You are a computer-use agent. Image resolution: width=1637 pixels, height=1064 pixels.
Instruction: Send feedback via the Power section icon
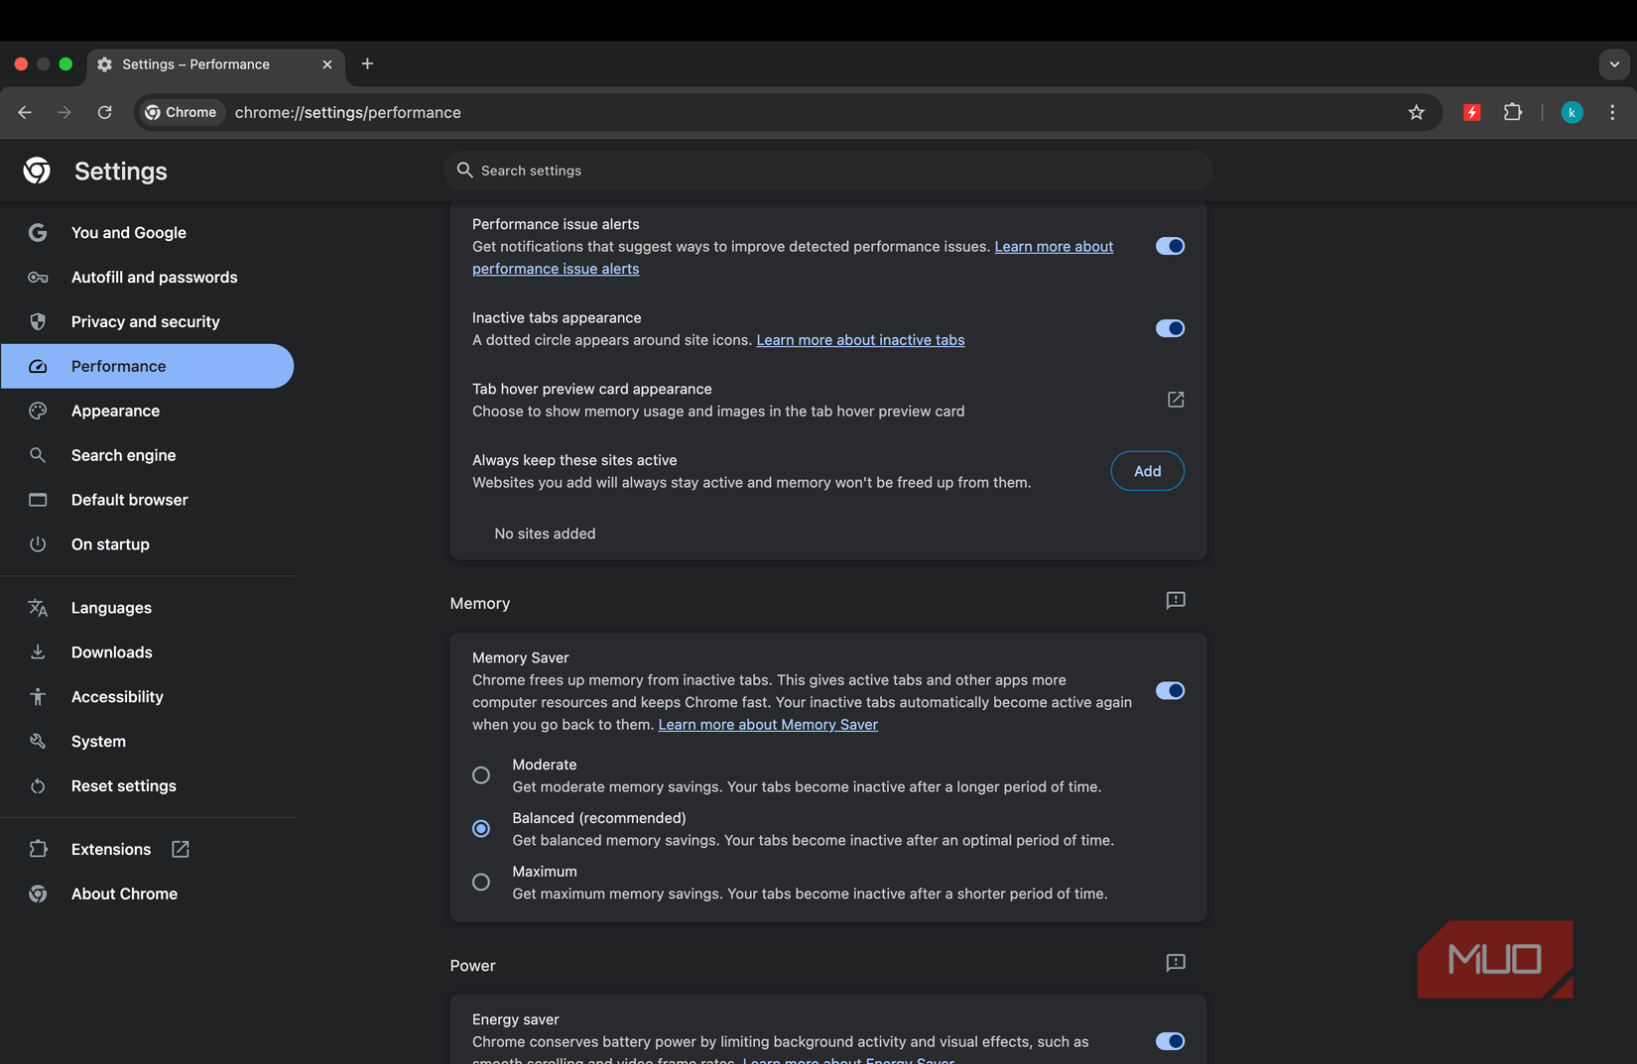(x=1176, y=963)
